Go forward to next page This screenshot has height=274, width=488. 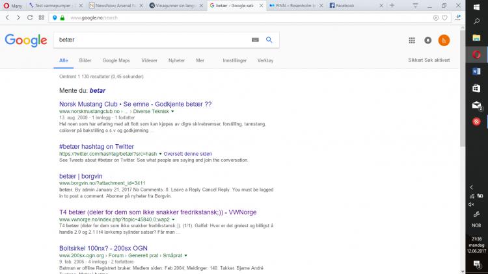point(18,18)
